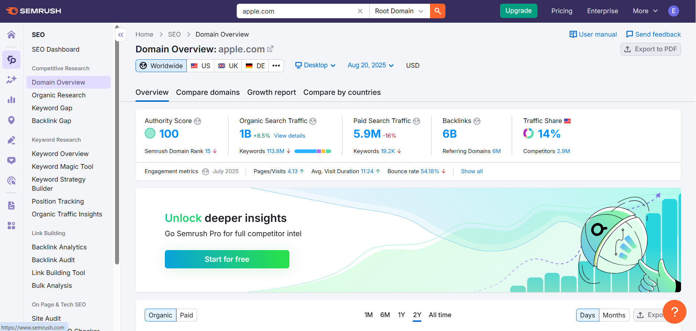Select 1M time range
This screenshot has height=331, width=696.
tap(369, 315)
